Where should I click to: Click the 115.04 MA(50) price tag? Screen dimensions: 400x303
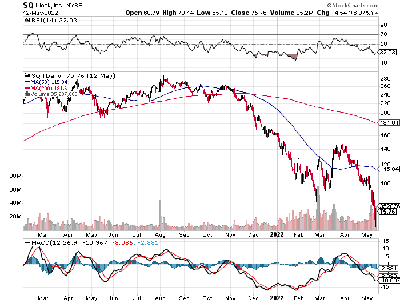[x=388, y=169]
